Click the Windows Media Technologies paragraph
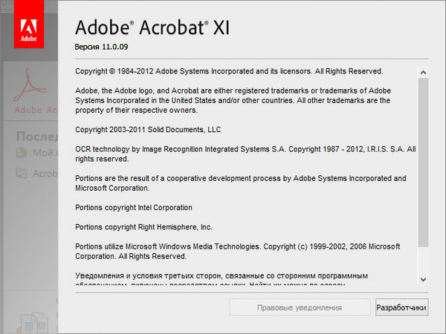 point(238,251)
